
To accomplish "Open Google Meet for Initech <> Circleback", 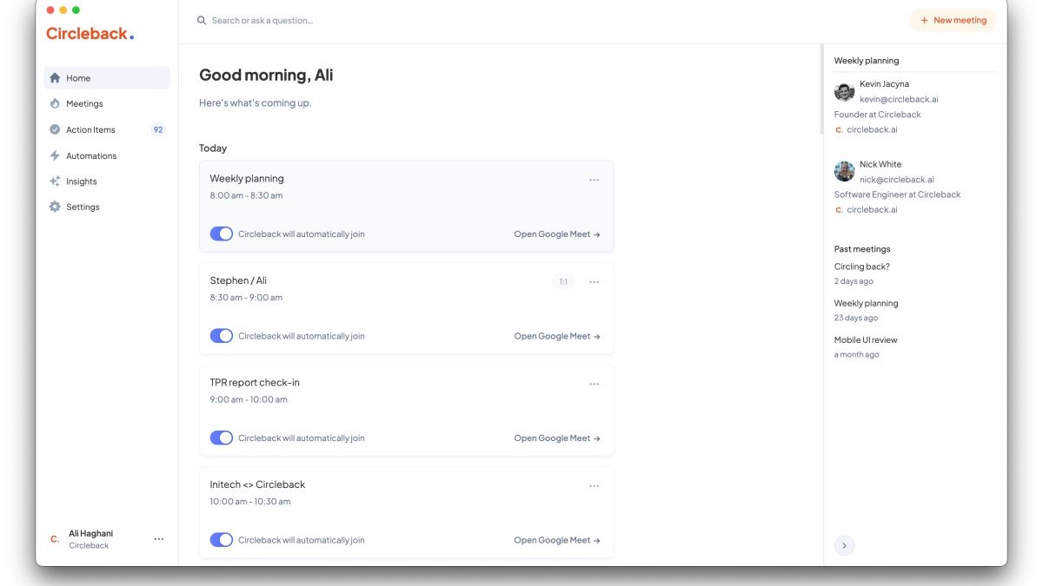I will pyautogui.click(x=557, y=540).
